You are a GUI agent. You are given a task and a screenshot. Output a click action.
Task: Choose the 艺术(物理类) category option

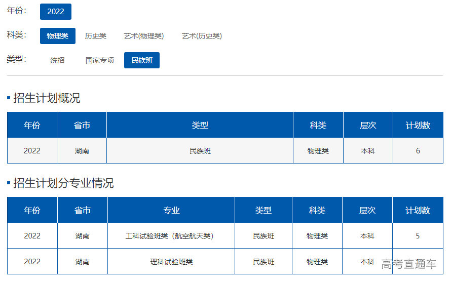pyautogui.click(x=144, y=36)
